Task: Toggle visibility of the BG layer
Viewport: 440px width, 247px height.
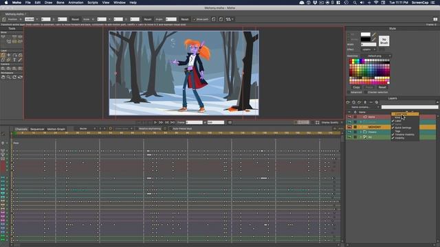Action: pos(349,137)
